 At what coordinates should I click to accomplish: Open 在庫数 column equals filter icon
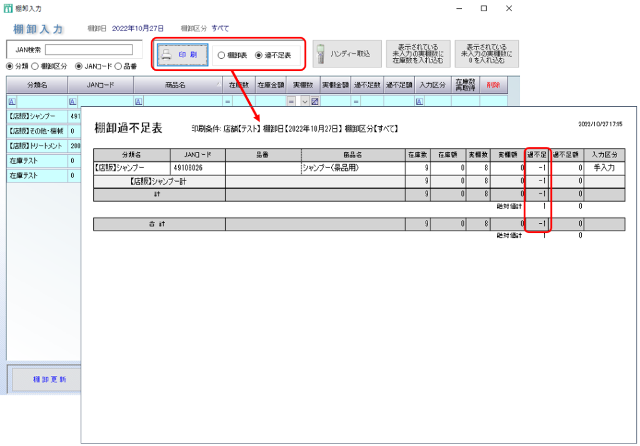point(227,102)
